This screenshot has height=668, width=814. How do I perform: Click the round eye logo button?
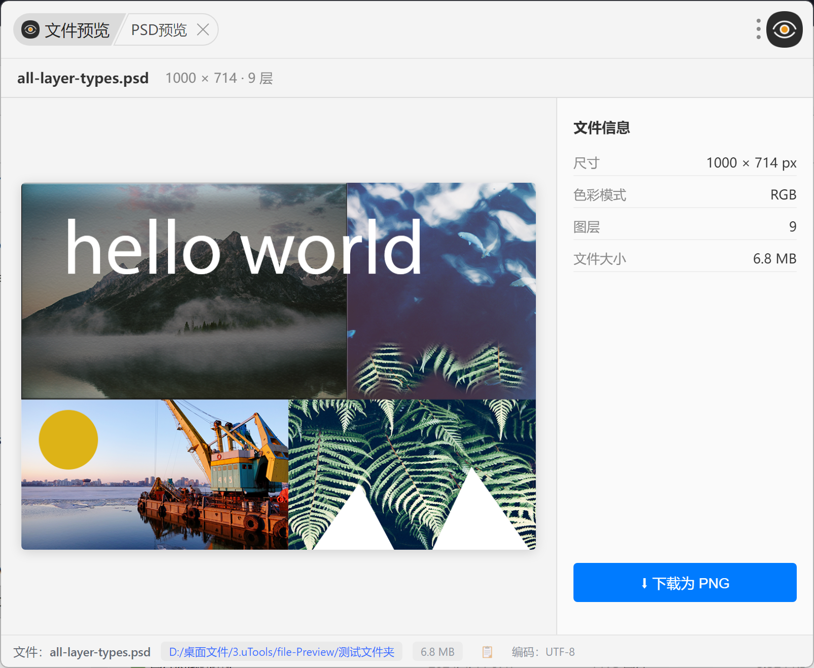coord(784,29)
